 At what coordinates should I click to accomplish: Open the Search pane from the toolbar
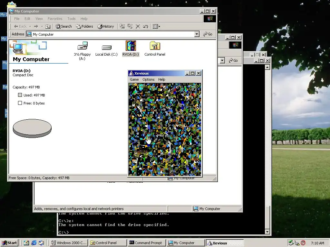63,26
